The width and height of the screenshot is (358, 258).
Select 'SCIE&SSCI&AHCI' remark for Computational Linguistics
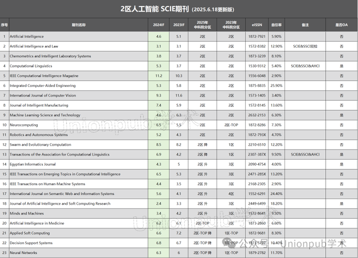tap(305, 66)
